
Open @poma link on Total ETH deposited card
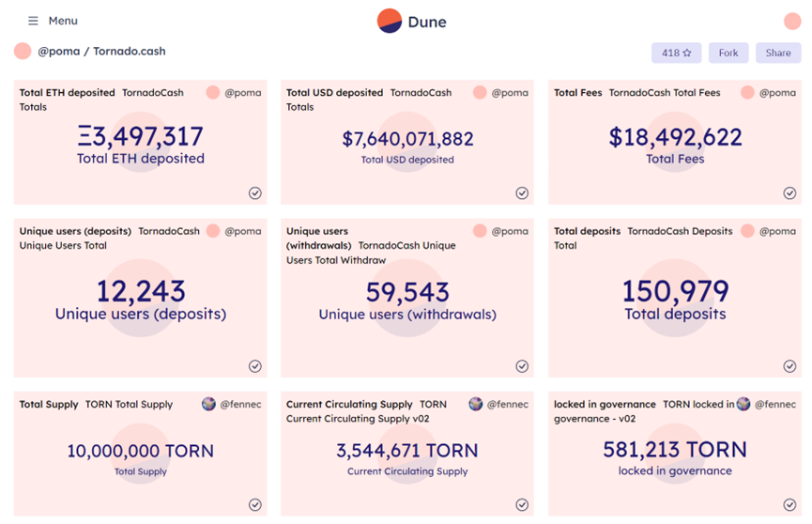(243, 93)
